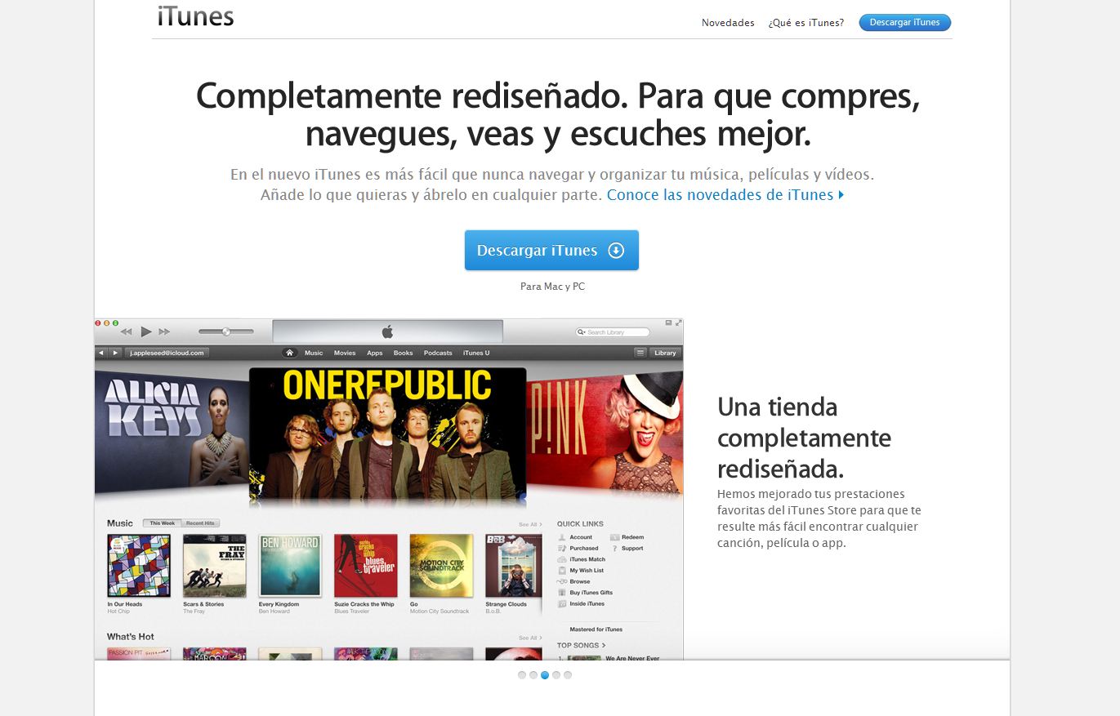Select the Podcasts tab in store bar
The image size is (1120, 716).
tap(438, 353)
